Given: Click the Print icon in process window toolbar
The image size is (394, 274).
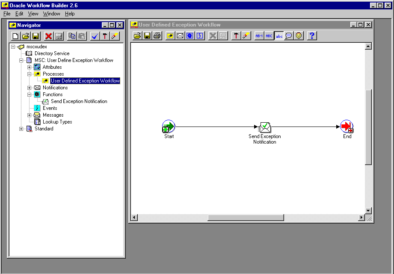Looking at the screenshot, I should 157,35.
